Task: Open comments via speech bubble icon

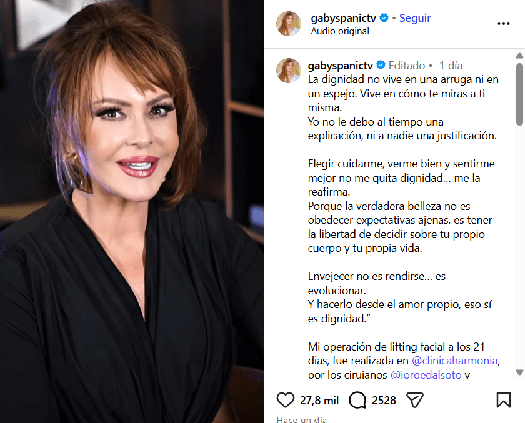Action: tap(357, 401)
